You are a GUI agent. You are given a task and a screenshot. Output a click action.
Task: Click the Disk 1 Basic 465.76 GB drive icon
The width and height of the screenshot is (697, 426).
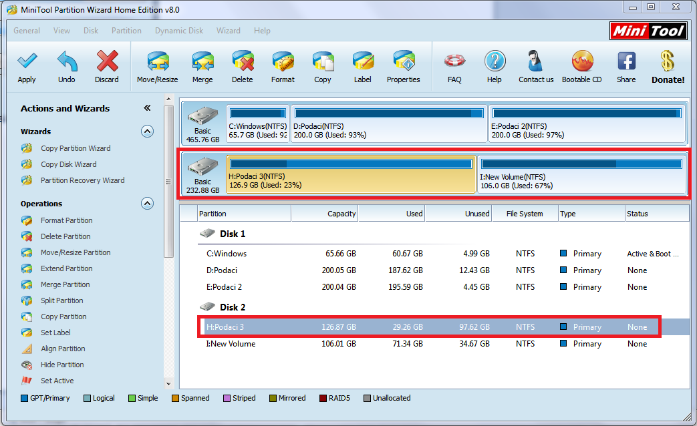(202, 116)
